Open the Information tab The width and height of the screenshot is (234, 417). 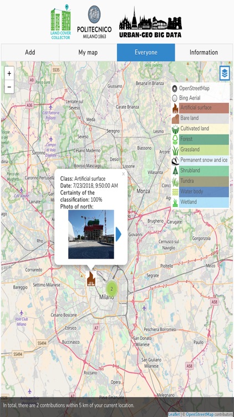tap(204, 52)
